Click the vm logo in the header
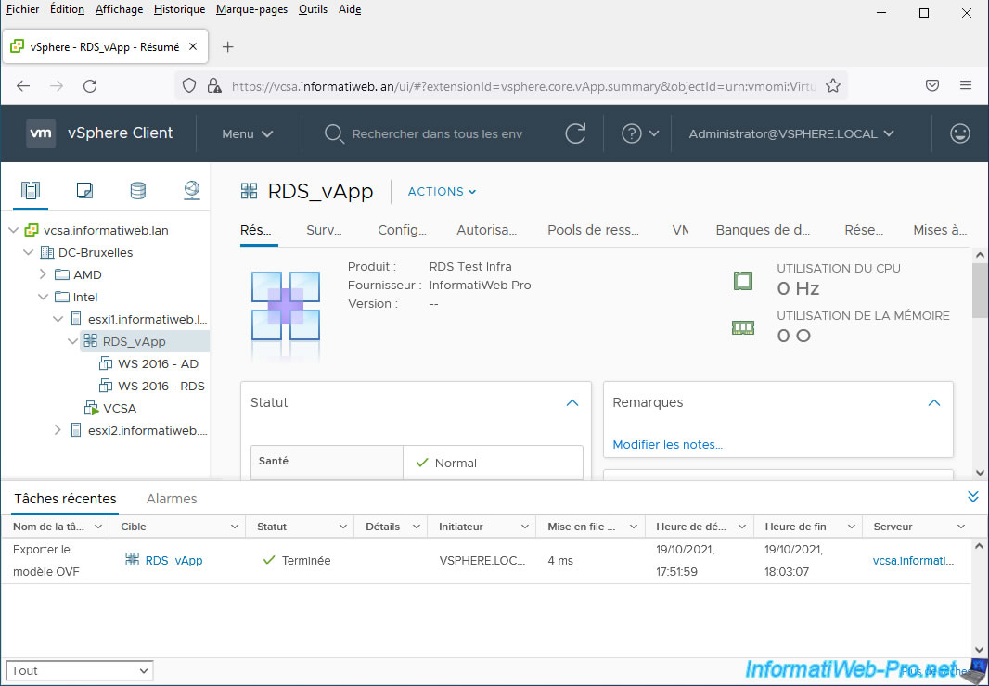 pyautogui.click(x=41, y=133)
